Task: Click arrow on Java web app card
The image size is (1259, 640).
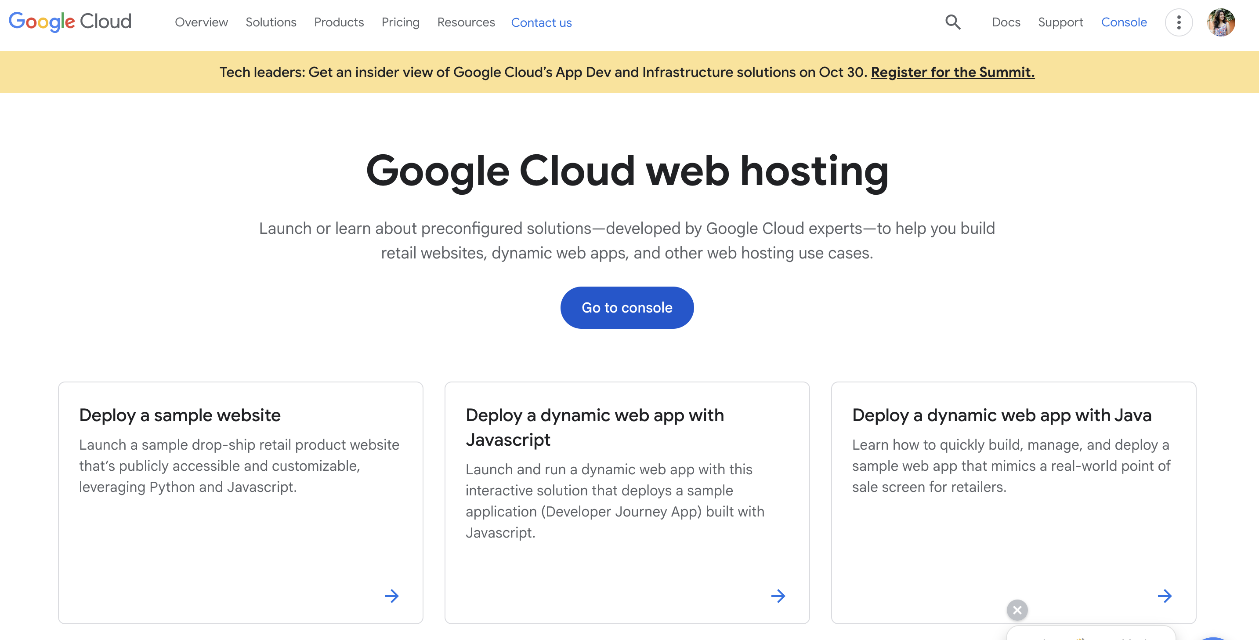Action: [1164, 596]
